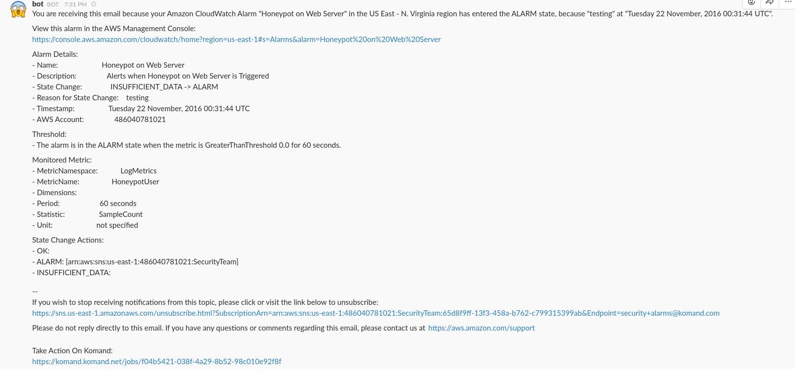This screenshot has height=377, width=795.
Task: Click the SecurityTeam SNS ARN text
Action: (152, 262)
